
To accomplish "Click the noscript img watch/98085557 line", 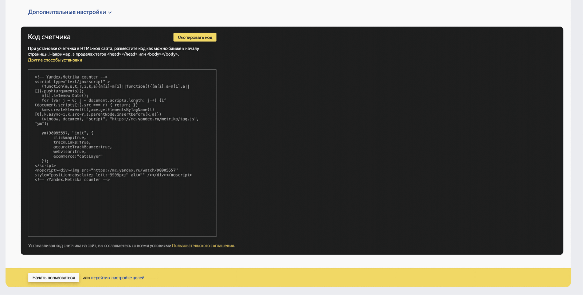I will click(x=106, y=170).
